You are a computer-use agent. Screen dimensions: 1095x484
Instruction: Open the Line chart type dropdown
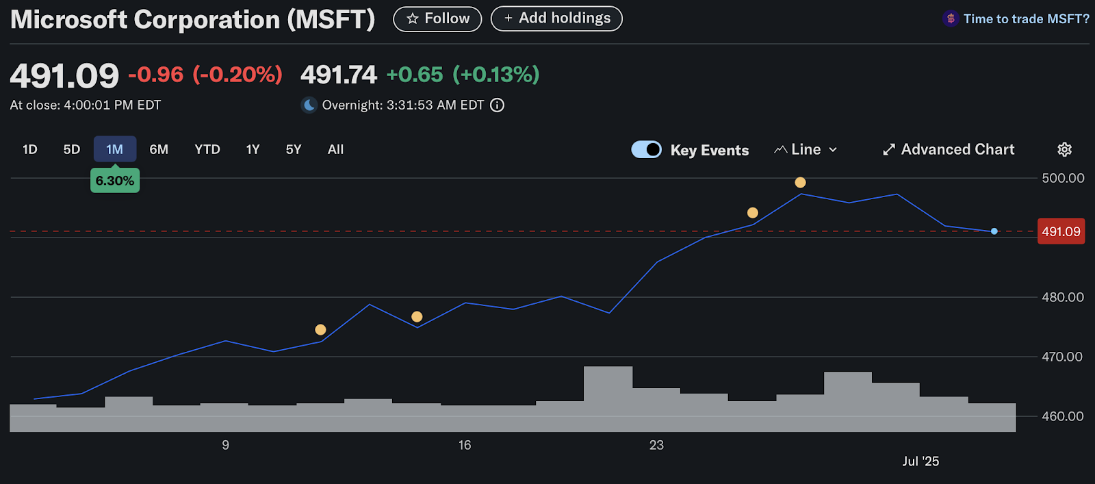[x=806, y=149]
